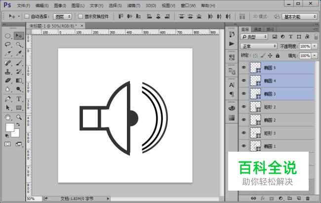Select the Dodge tool
Image resolution: width=321 pixels, height=203 pixels.
click(x=19, y=89)
